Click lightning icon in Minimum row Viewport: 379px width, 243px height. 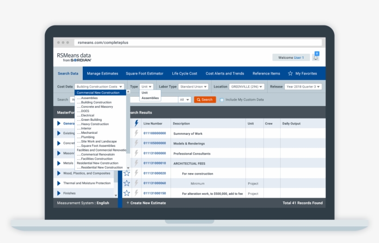136,183
